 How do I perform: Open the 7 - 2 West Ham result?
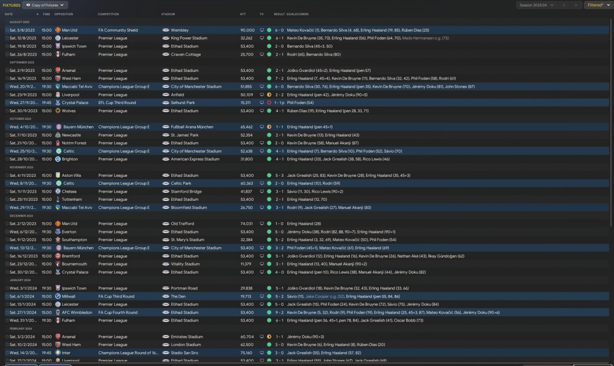[279, 79]
